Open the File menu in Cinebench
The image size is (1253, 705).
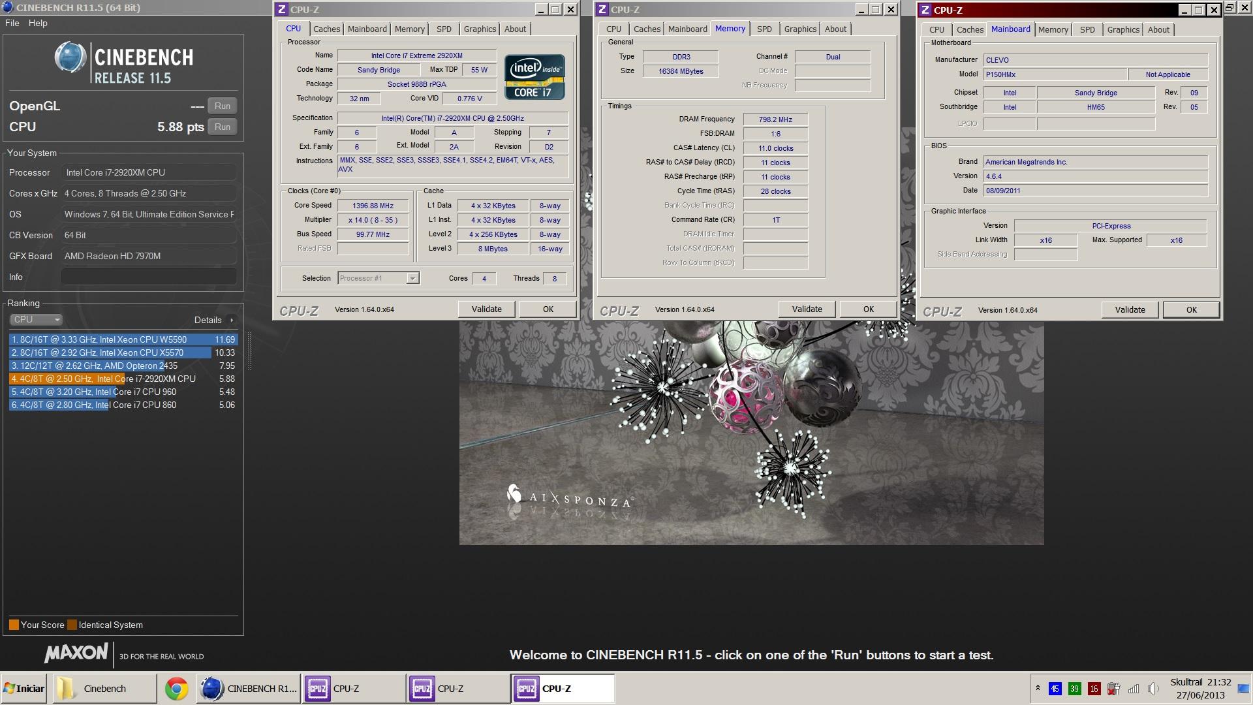pyautogui.click(x=12, y=23)
